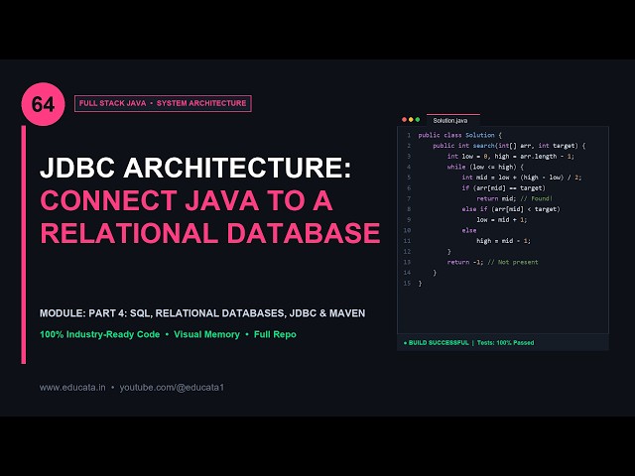Click the red window dot in the code editor

[404, 120]
